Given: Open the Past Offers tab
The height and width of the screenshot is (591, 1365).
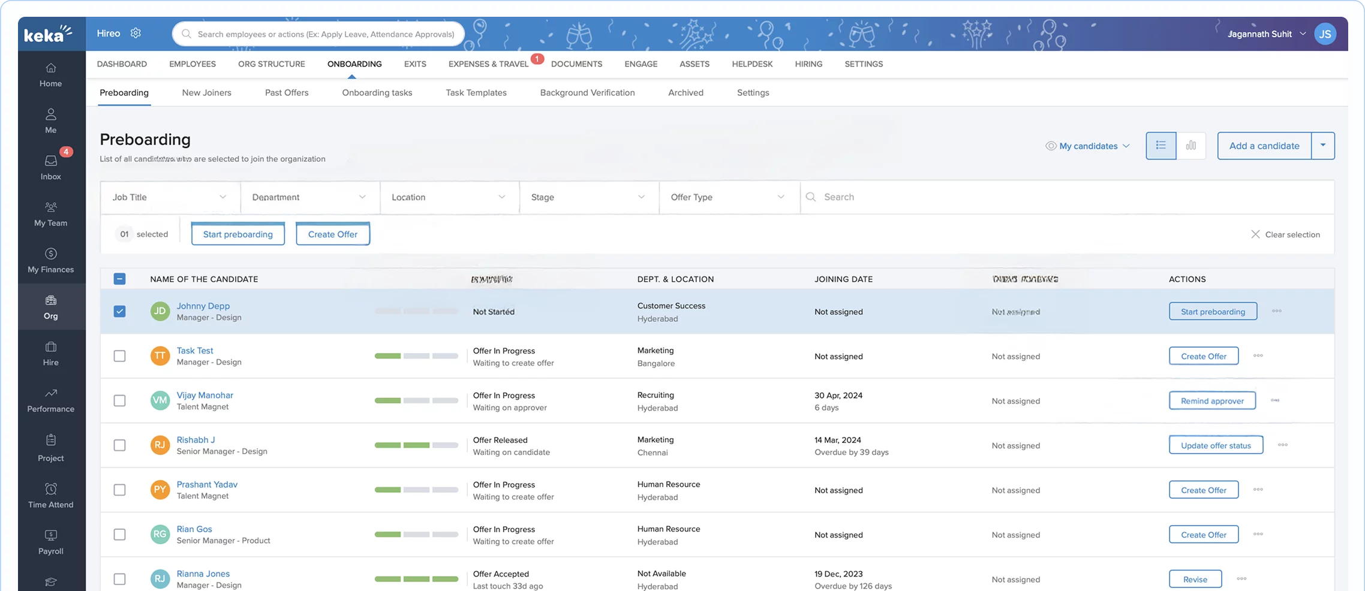Looking at the screenshot, I should coord(287,92).
